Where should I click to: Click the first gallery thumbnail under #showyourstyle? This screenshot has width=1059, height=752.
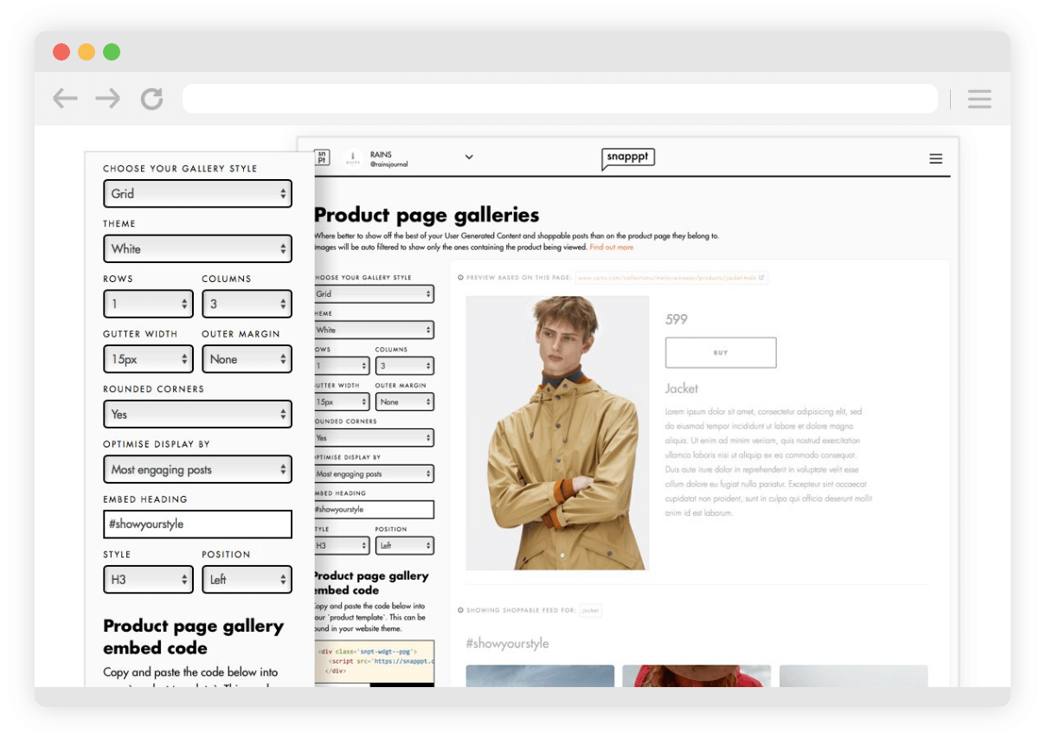540,676
